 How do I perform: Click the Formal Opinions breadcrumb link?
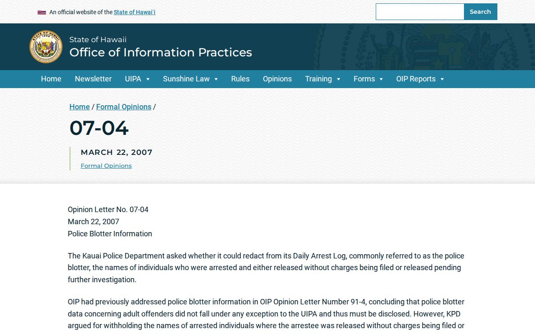(x=124, y=107)
